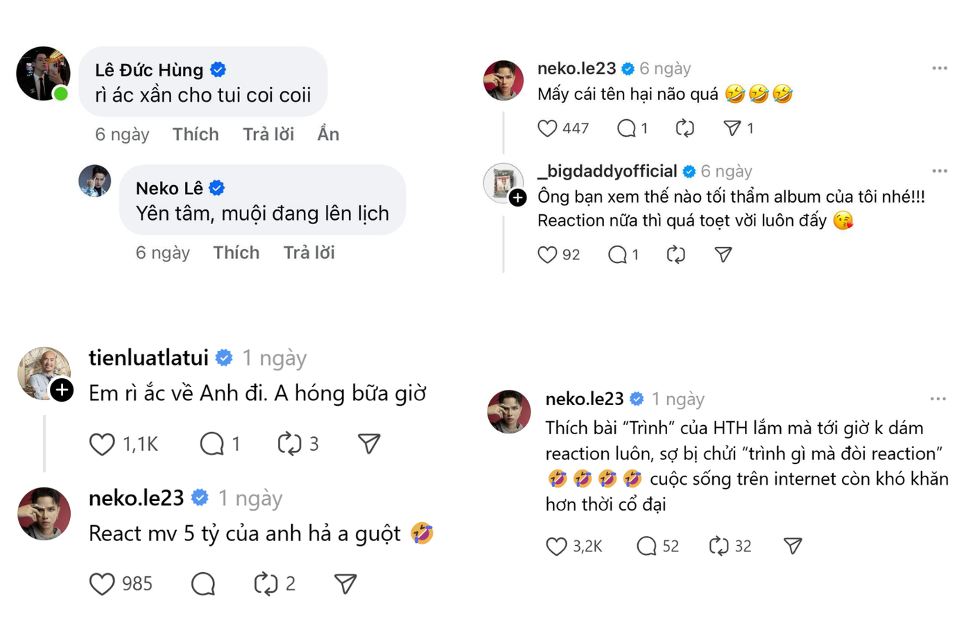
Task: Click the share arrow under _bigdaddyofficial's comment
Action: (723, 255)
